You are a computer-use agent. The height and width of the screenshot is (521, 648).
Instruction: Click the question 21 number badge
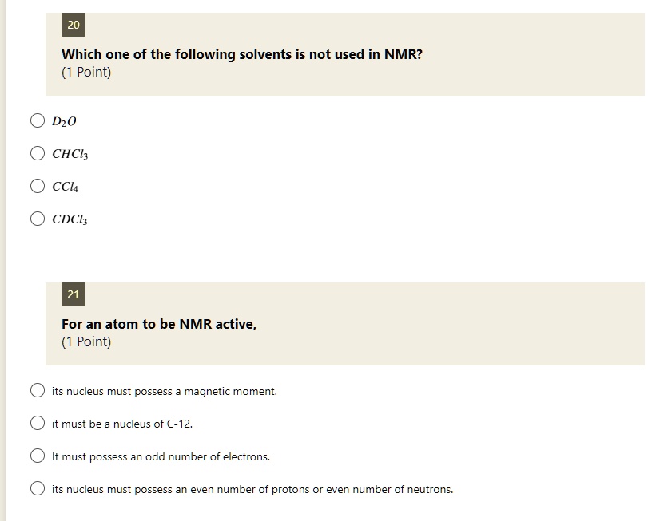tap(74, 294)
